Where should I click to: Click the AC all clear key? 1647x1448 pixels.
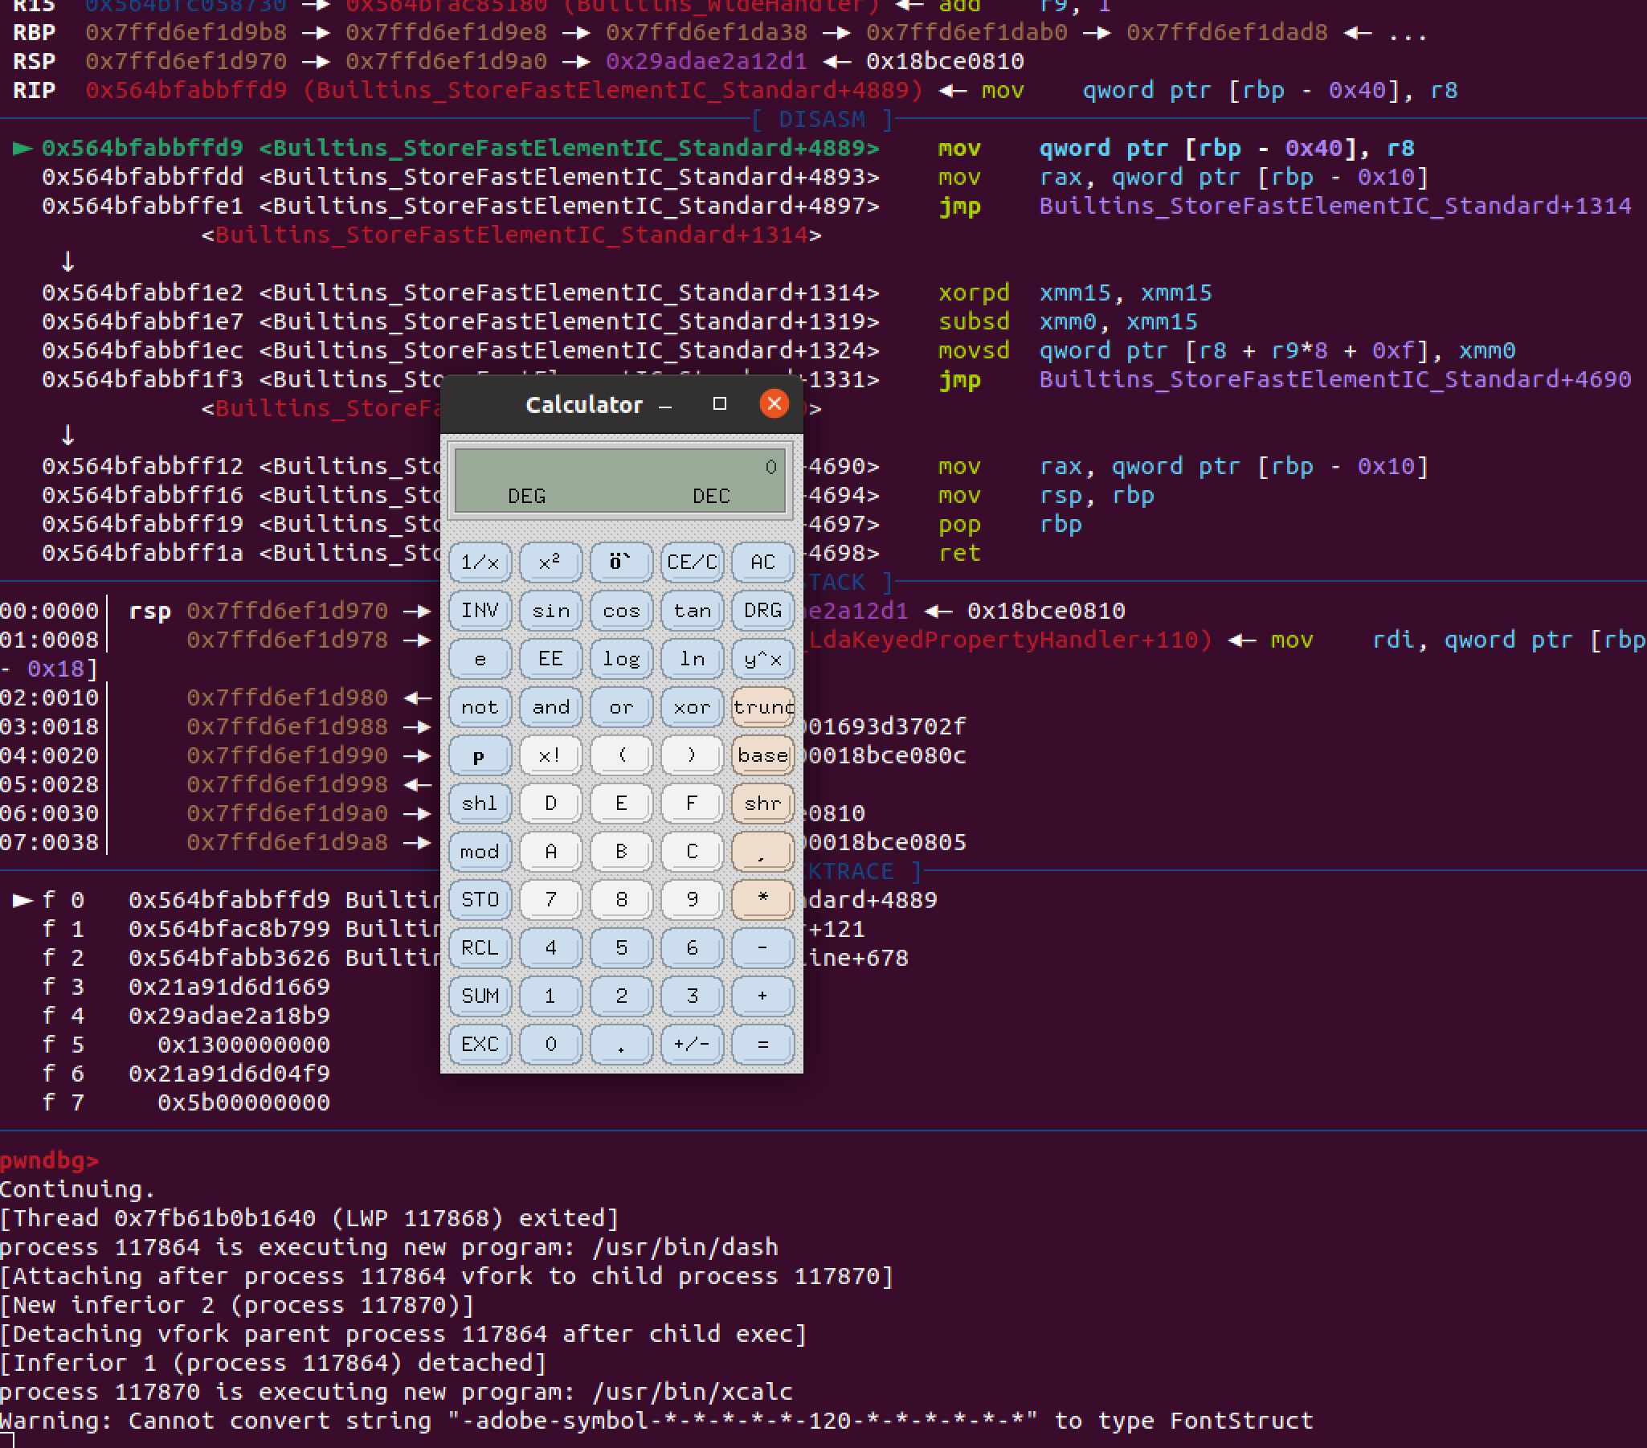762,562
